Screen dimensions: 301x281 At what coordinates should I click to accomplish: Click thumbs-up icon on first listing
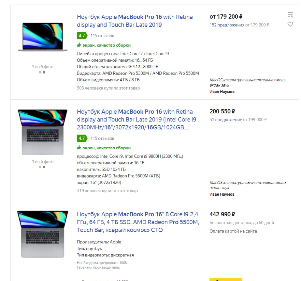pos(79,45)
